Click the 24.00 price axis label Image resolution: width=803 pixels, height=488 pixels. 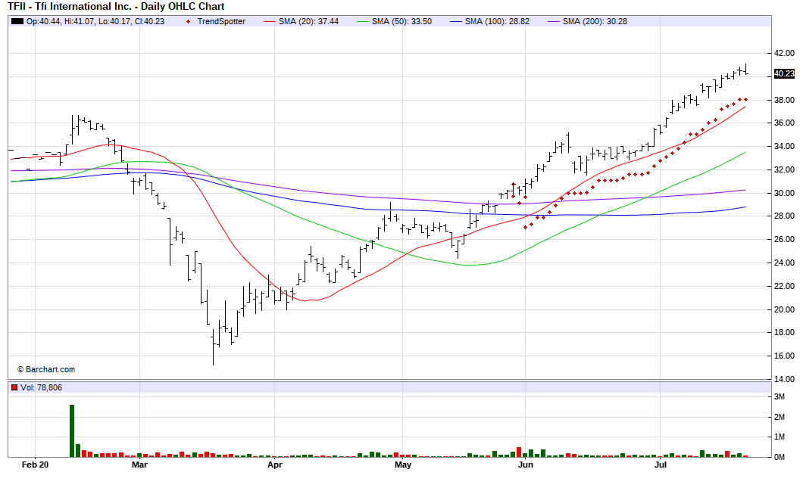pos(784,263)
